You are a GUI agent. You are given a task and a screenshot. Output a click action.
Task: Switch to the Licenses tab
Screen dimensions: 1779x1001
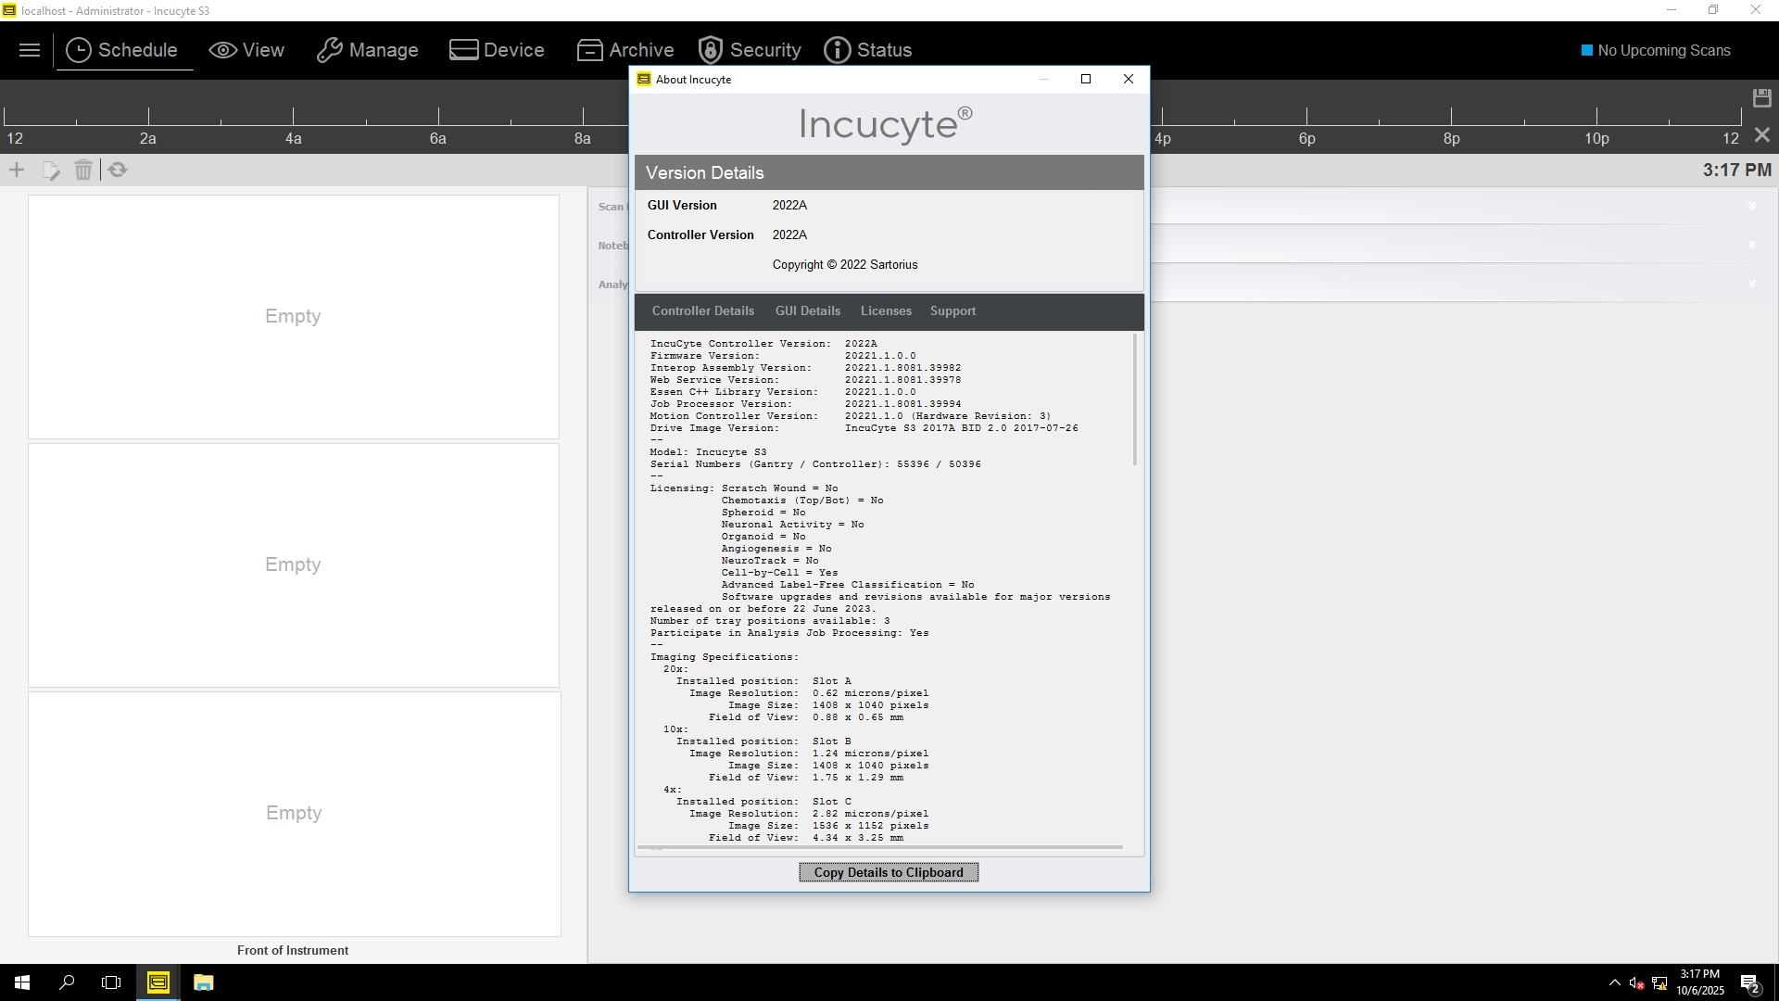click(x=885, y=311)
